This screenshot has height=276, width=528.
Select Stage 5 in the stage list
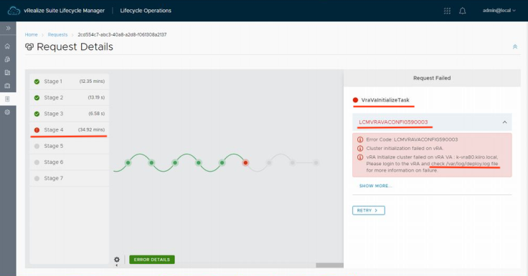(70, 146)
